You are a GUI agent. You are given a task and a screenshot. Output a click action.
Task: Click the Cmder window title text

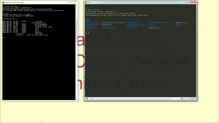click(x=89, y=2)
